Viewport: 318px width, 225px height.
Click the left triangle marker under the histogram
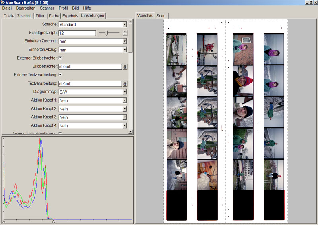tap(4, 222)
